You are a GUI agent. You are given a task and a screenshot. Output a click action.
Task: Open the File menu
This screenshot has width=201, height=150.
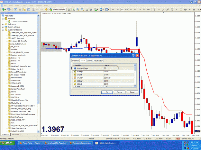tap(5, 6)
